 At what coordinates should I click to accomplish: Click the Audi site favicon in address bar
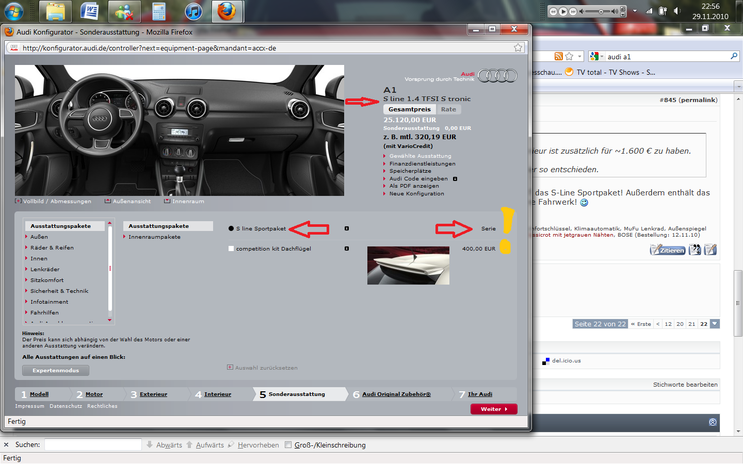pos(14,48)
